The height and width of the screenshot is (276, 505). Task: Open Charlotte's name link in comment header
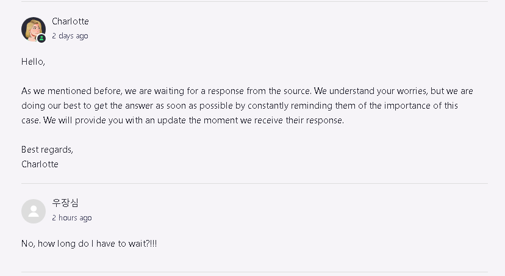pos(70,21)
